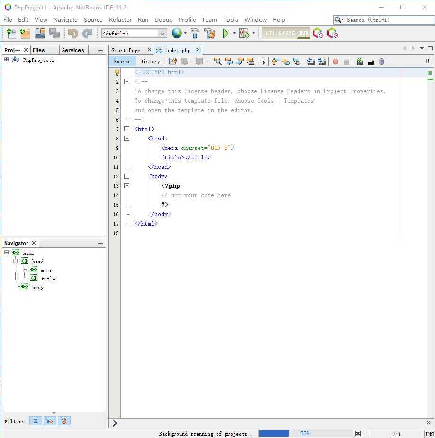Image resolution: width=435 pixels, height=438 pixels.
Task: Click the Redo arrow icon
Action: pyautogui.click(x=88, y=34)
